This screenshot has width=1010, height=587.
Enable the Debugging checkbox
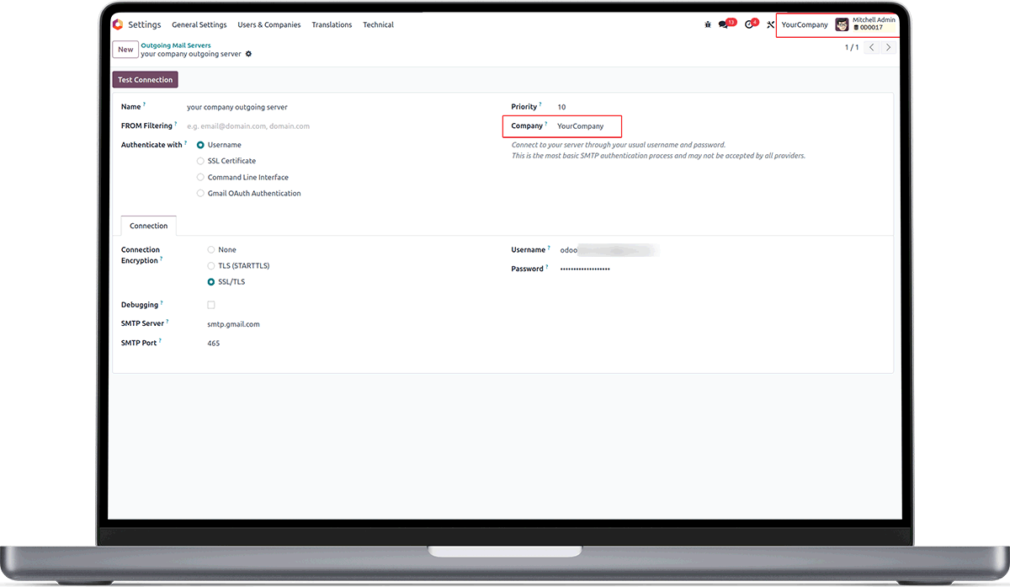coord(211,305)
